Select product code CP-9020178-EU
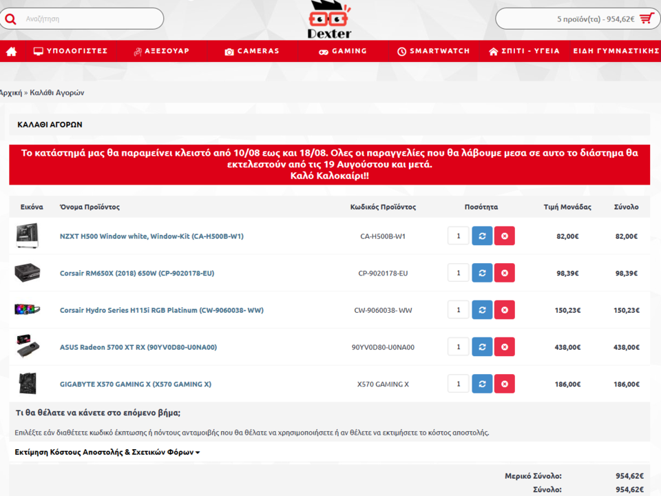The height and width of the screenshot is (496, 661). click(383, 273)
